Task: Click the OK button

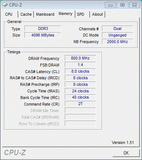Action: (x=126, y=153)
